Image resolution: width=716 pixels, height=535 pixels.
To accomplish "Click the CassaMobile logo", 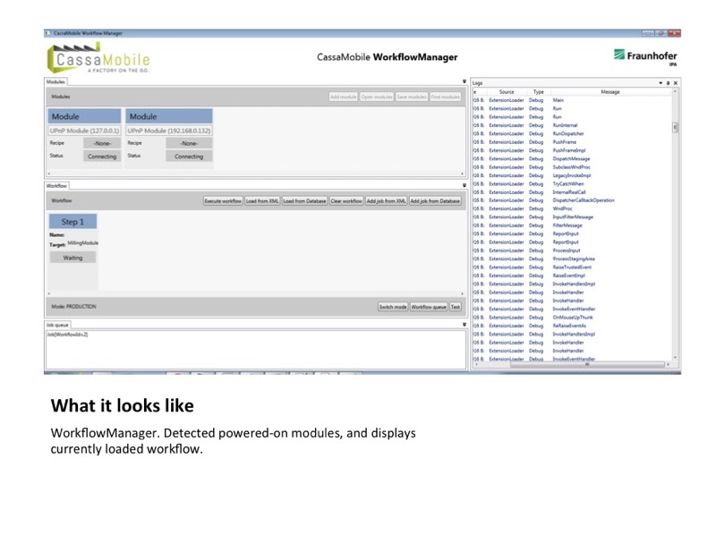I will tap(98, 58).
